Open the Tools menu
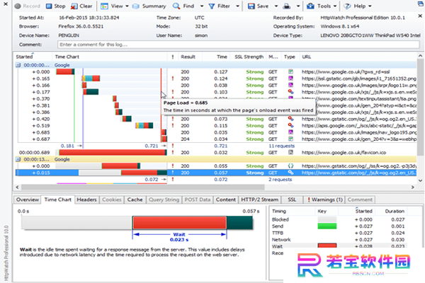Screen dimensions: 425x283 tap(322, 6)
